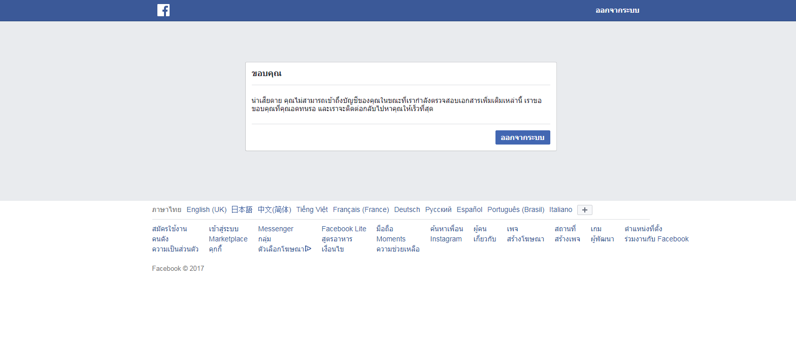This screenshot has width=796, height=356.
Task: Open Facebook Lite footer link
Action: tap(344, 229)
